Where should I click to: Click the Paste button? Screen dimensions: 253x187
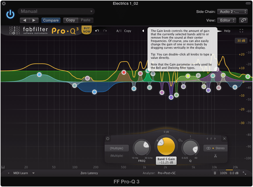coord(86,20)
